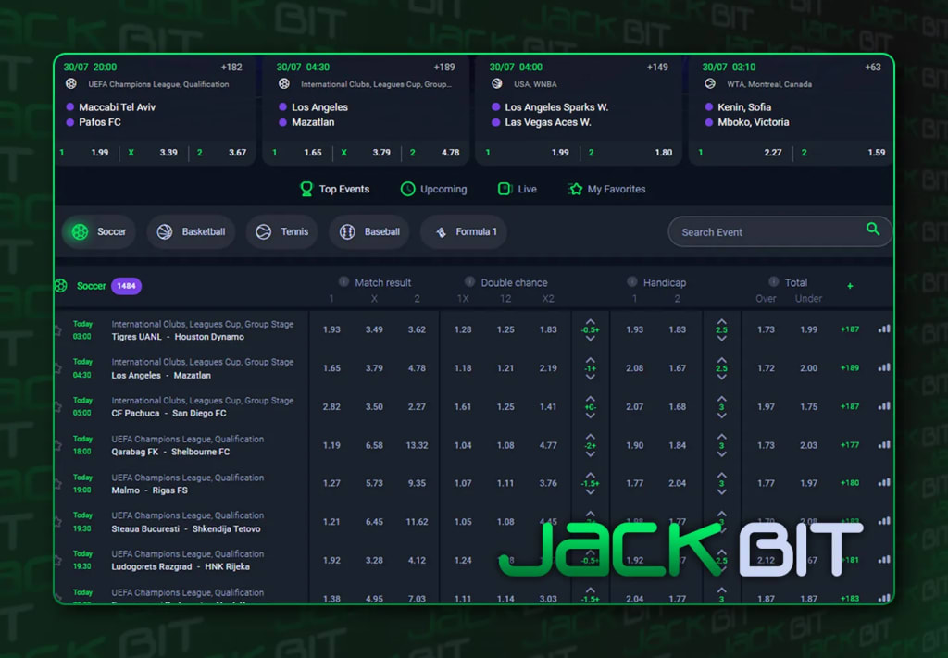Click the soccer ball icon next to Soccer 1484
This screenshot has height=658, width=948.
click(61, 286)
